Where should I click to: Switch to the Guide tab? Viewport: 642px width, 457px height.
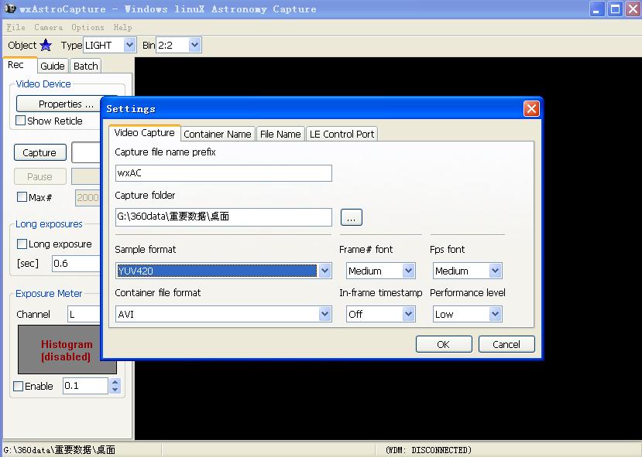click(x=53, y=67)
